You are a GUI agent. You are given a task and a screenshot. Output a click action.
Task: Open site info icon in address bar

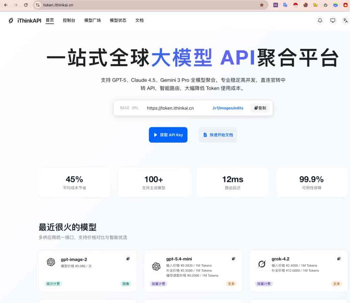coord(38,5)
